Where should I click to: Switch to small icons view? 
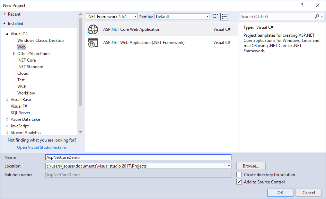tap(215, 17)
